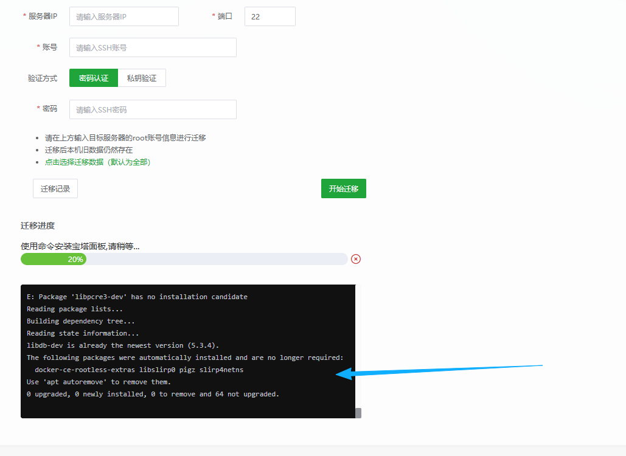Cancel the migration with the red X icon
The height and width of the screenshot is (456, 626).
[x=356, y=259]
